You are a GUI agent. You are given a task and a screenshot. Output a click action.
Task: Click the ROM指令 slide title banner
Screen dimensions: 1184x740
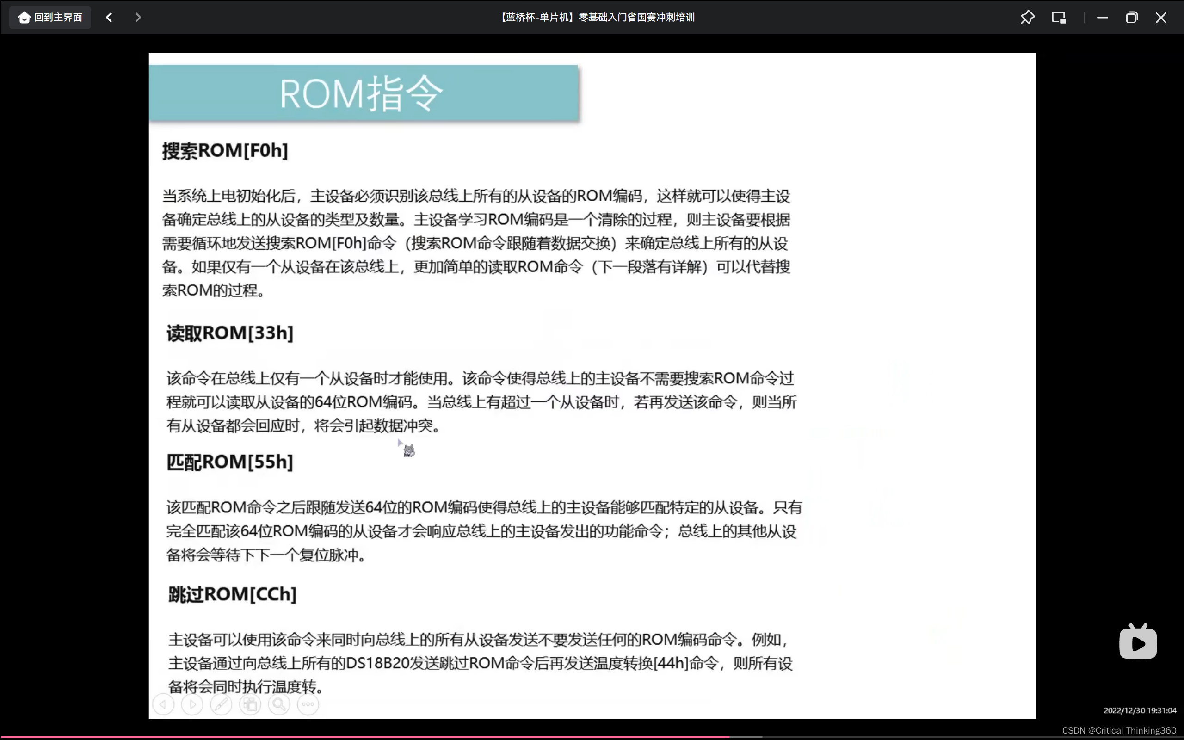(363, 93)
